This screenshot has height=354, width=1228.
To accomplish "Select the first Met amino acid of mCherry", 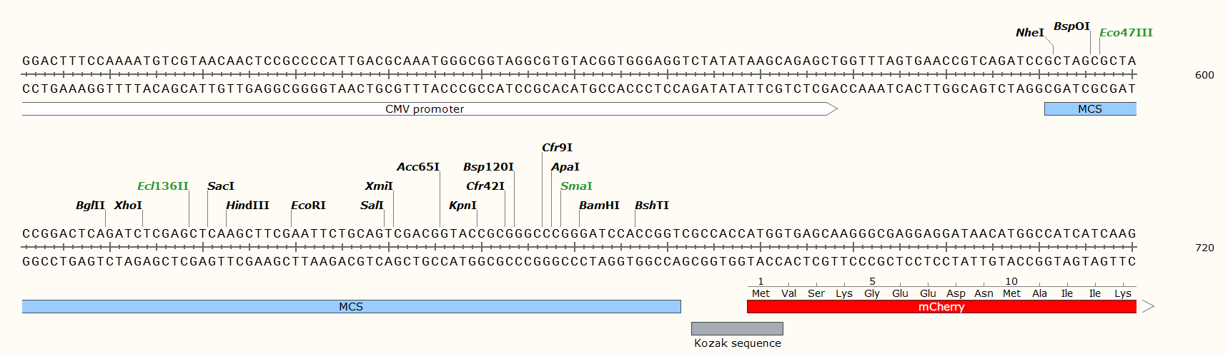I will coord(761,293).
